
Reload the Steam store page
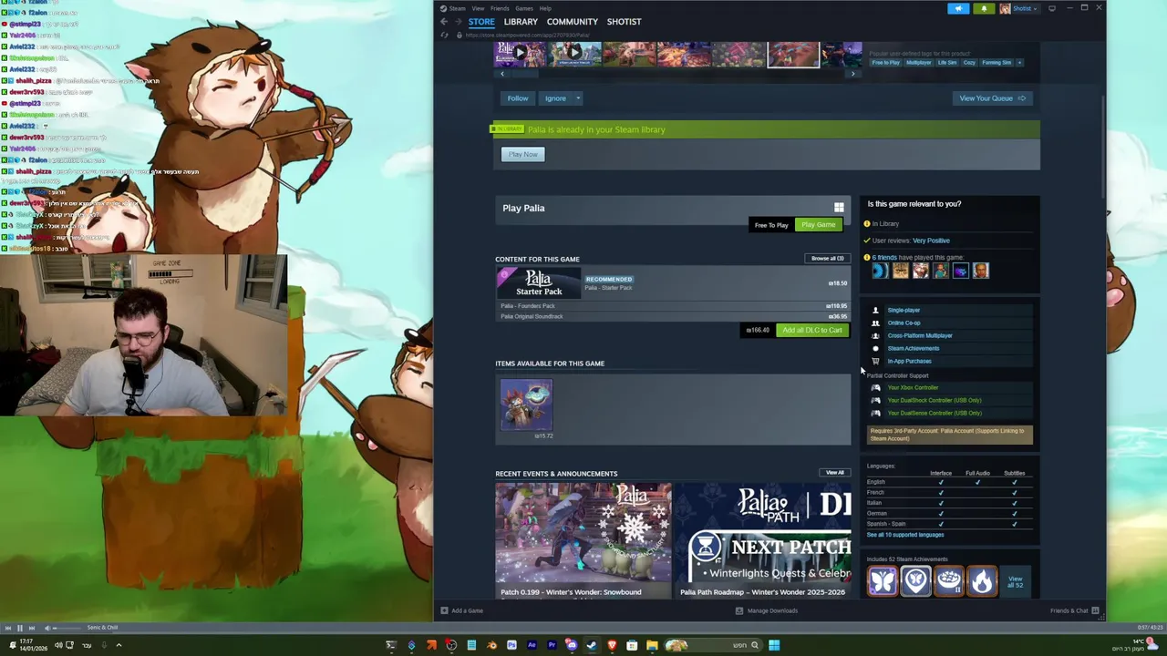tap(445, 35)
